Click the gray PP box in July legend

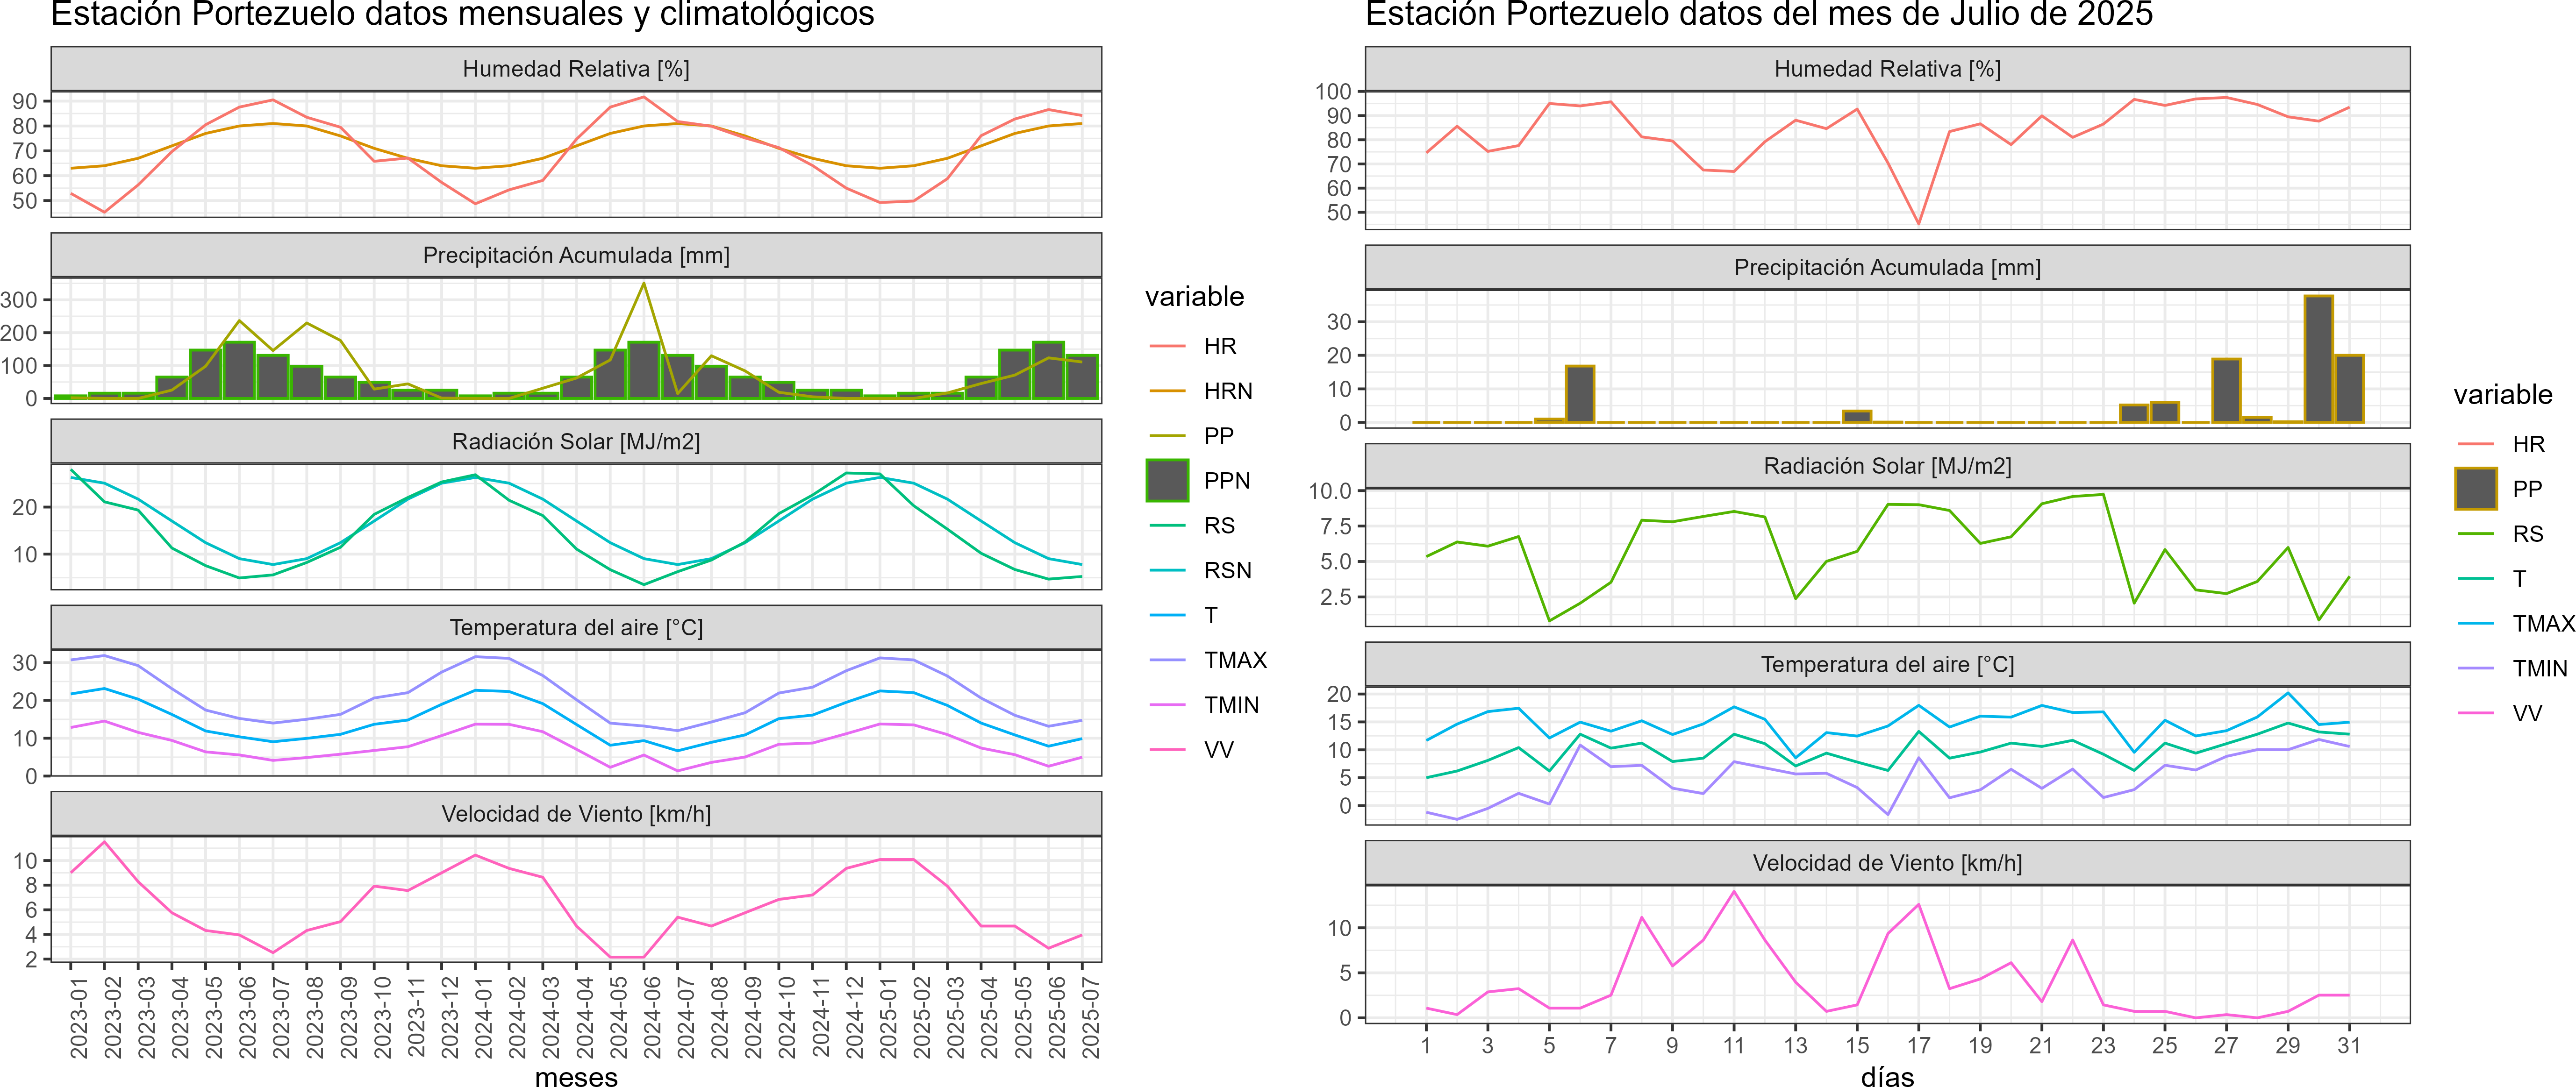click(2475, 489)
